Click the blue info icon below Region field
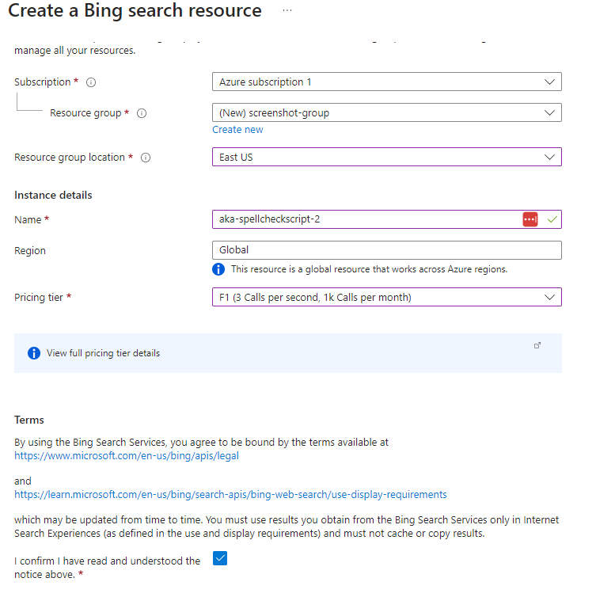The image size is (615, 616). pos(219,269)
